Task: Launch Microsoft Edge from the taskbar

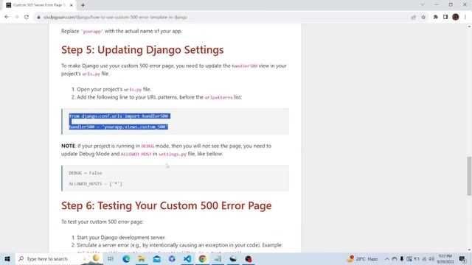Action: (126, 258)
